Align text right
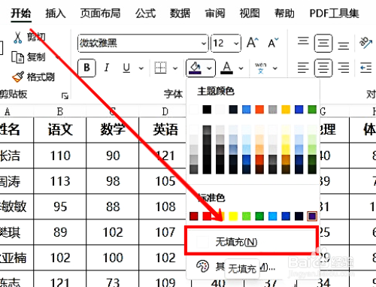 coord(343,68)
